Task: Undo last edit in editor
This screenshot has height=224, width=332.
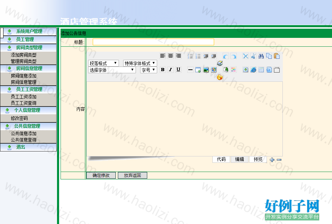Action: [x=226, y=56]
